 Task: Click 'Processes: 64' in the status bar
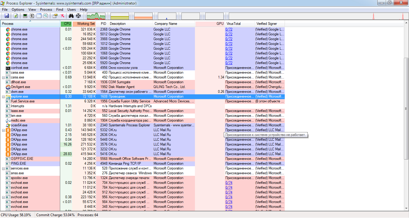(x=88, y=215)
